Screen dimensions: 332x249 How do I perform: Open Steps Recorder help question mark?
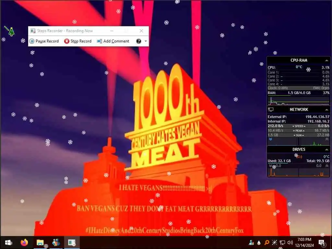[138, 41]
